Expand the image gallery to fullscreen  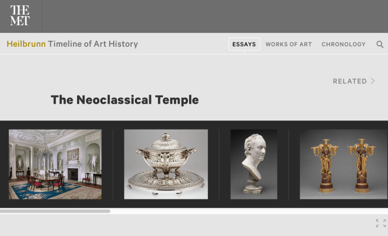381,223
